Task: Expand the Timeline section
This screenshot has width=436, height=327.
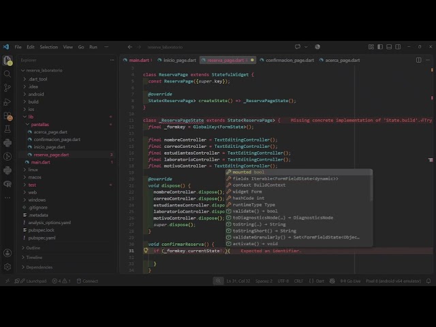Action: click(x=34, y=258)
